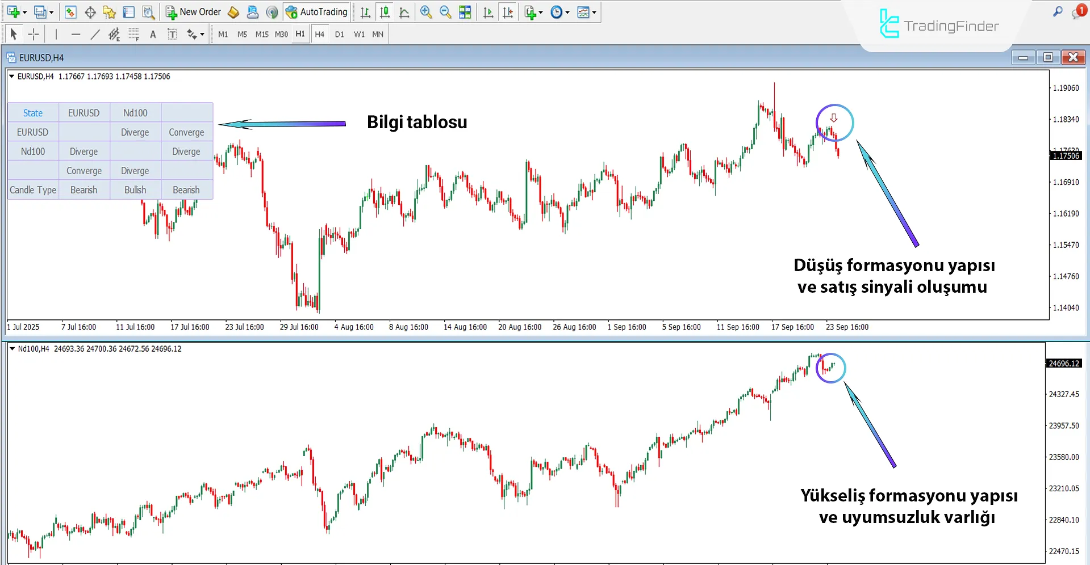Collapse the EURUSD,H4 price data row

[x=12, y=76]
